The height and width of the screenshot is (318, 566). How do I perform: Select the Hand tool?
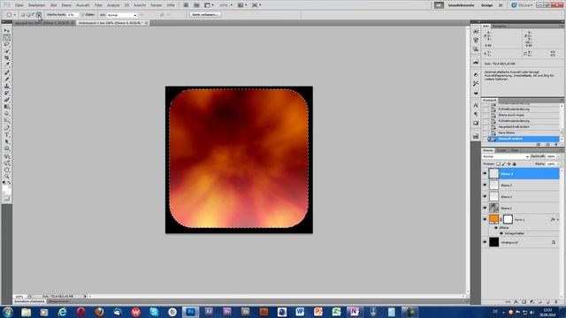(6, 170)
